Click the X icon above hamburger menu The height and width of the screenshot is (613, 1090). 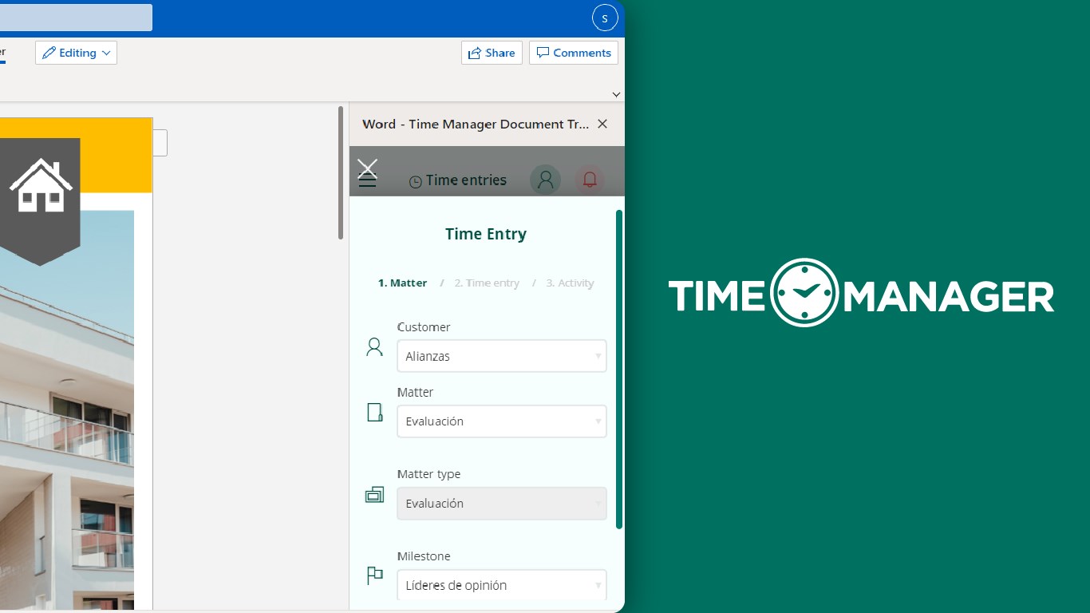[x=367, y=167]
